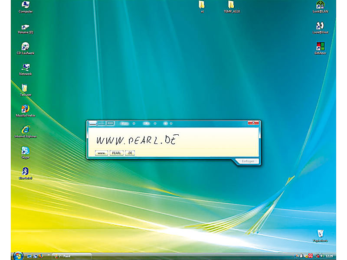Viewport: 347px width, 260px height.
Task: Close the handwriting Input Panel window
Action: 253,123
